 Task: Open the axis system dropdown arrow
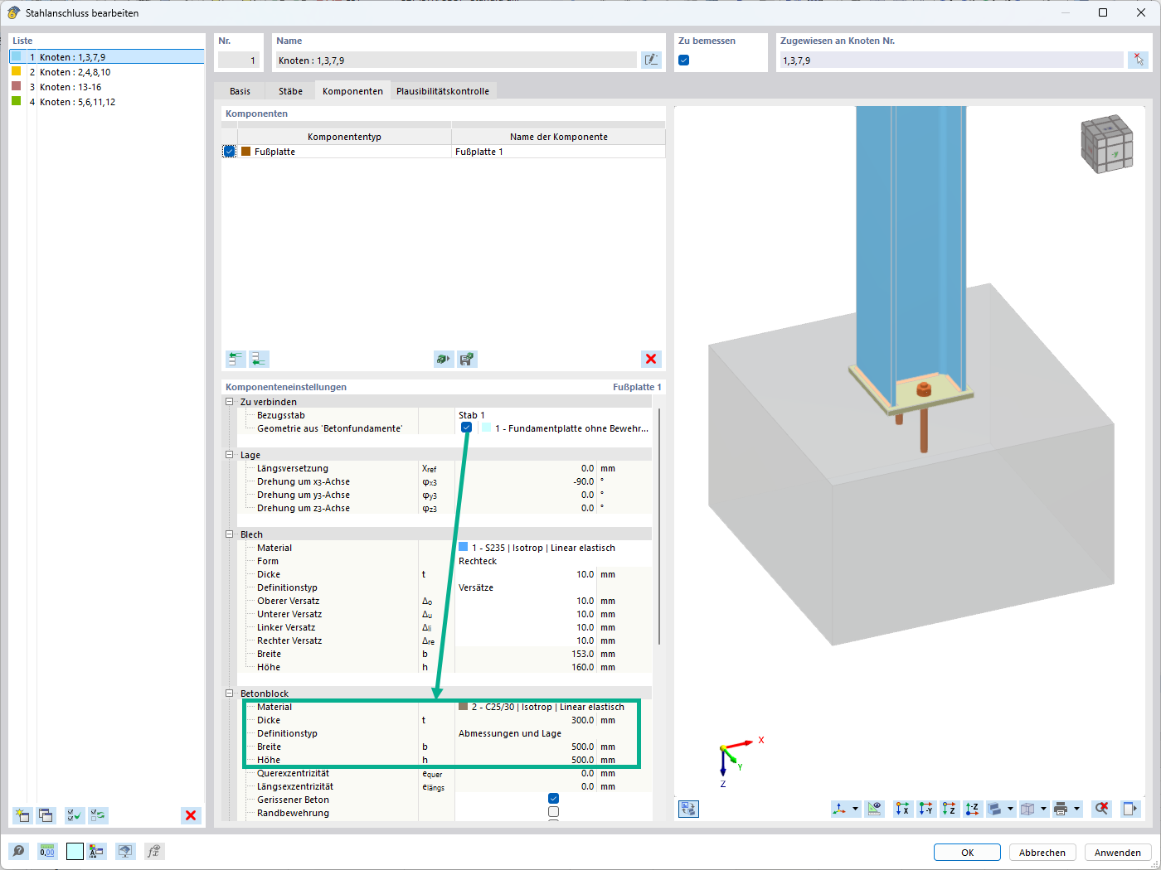[x=855, y=809]
